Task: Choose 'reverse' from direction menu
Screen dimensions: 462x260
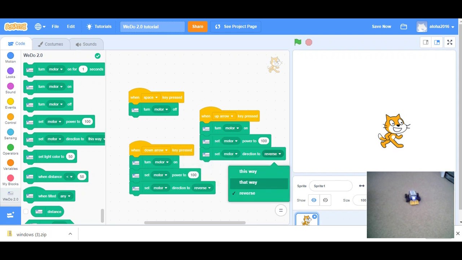Action: point(259,193)
